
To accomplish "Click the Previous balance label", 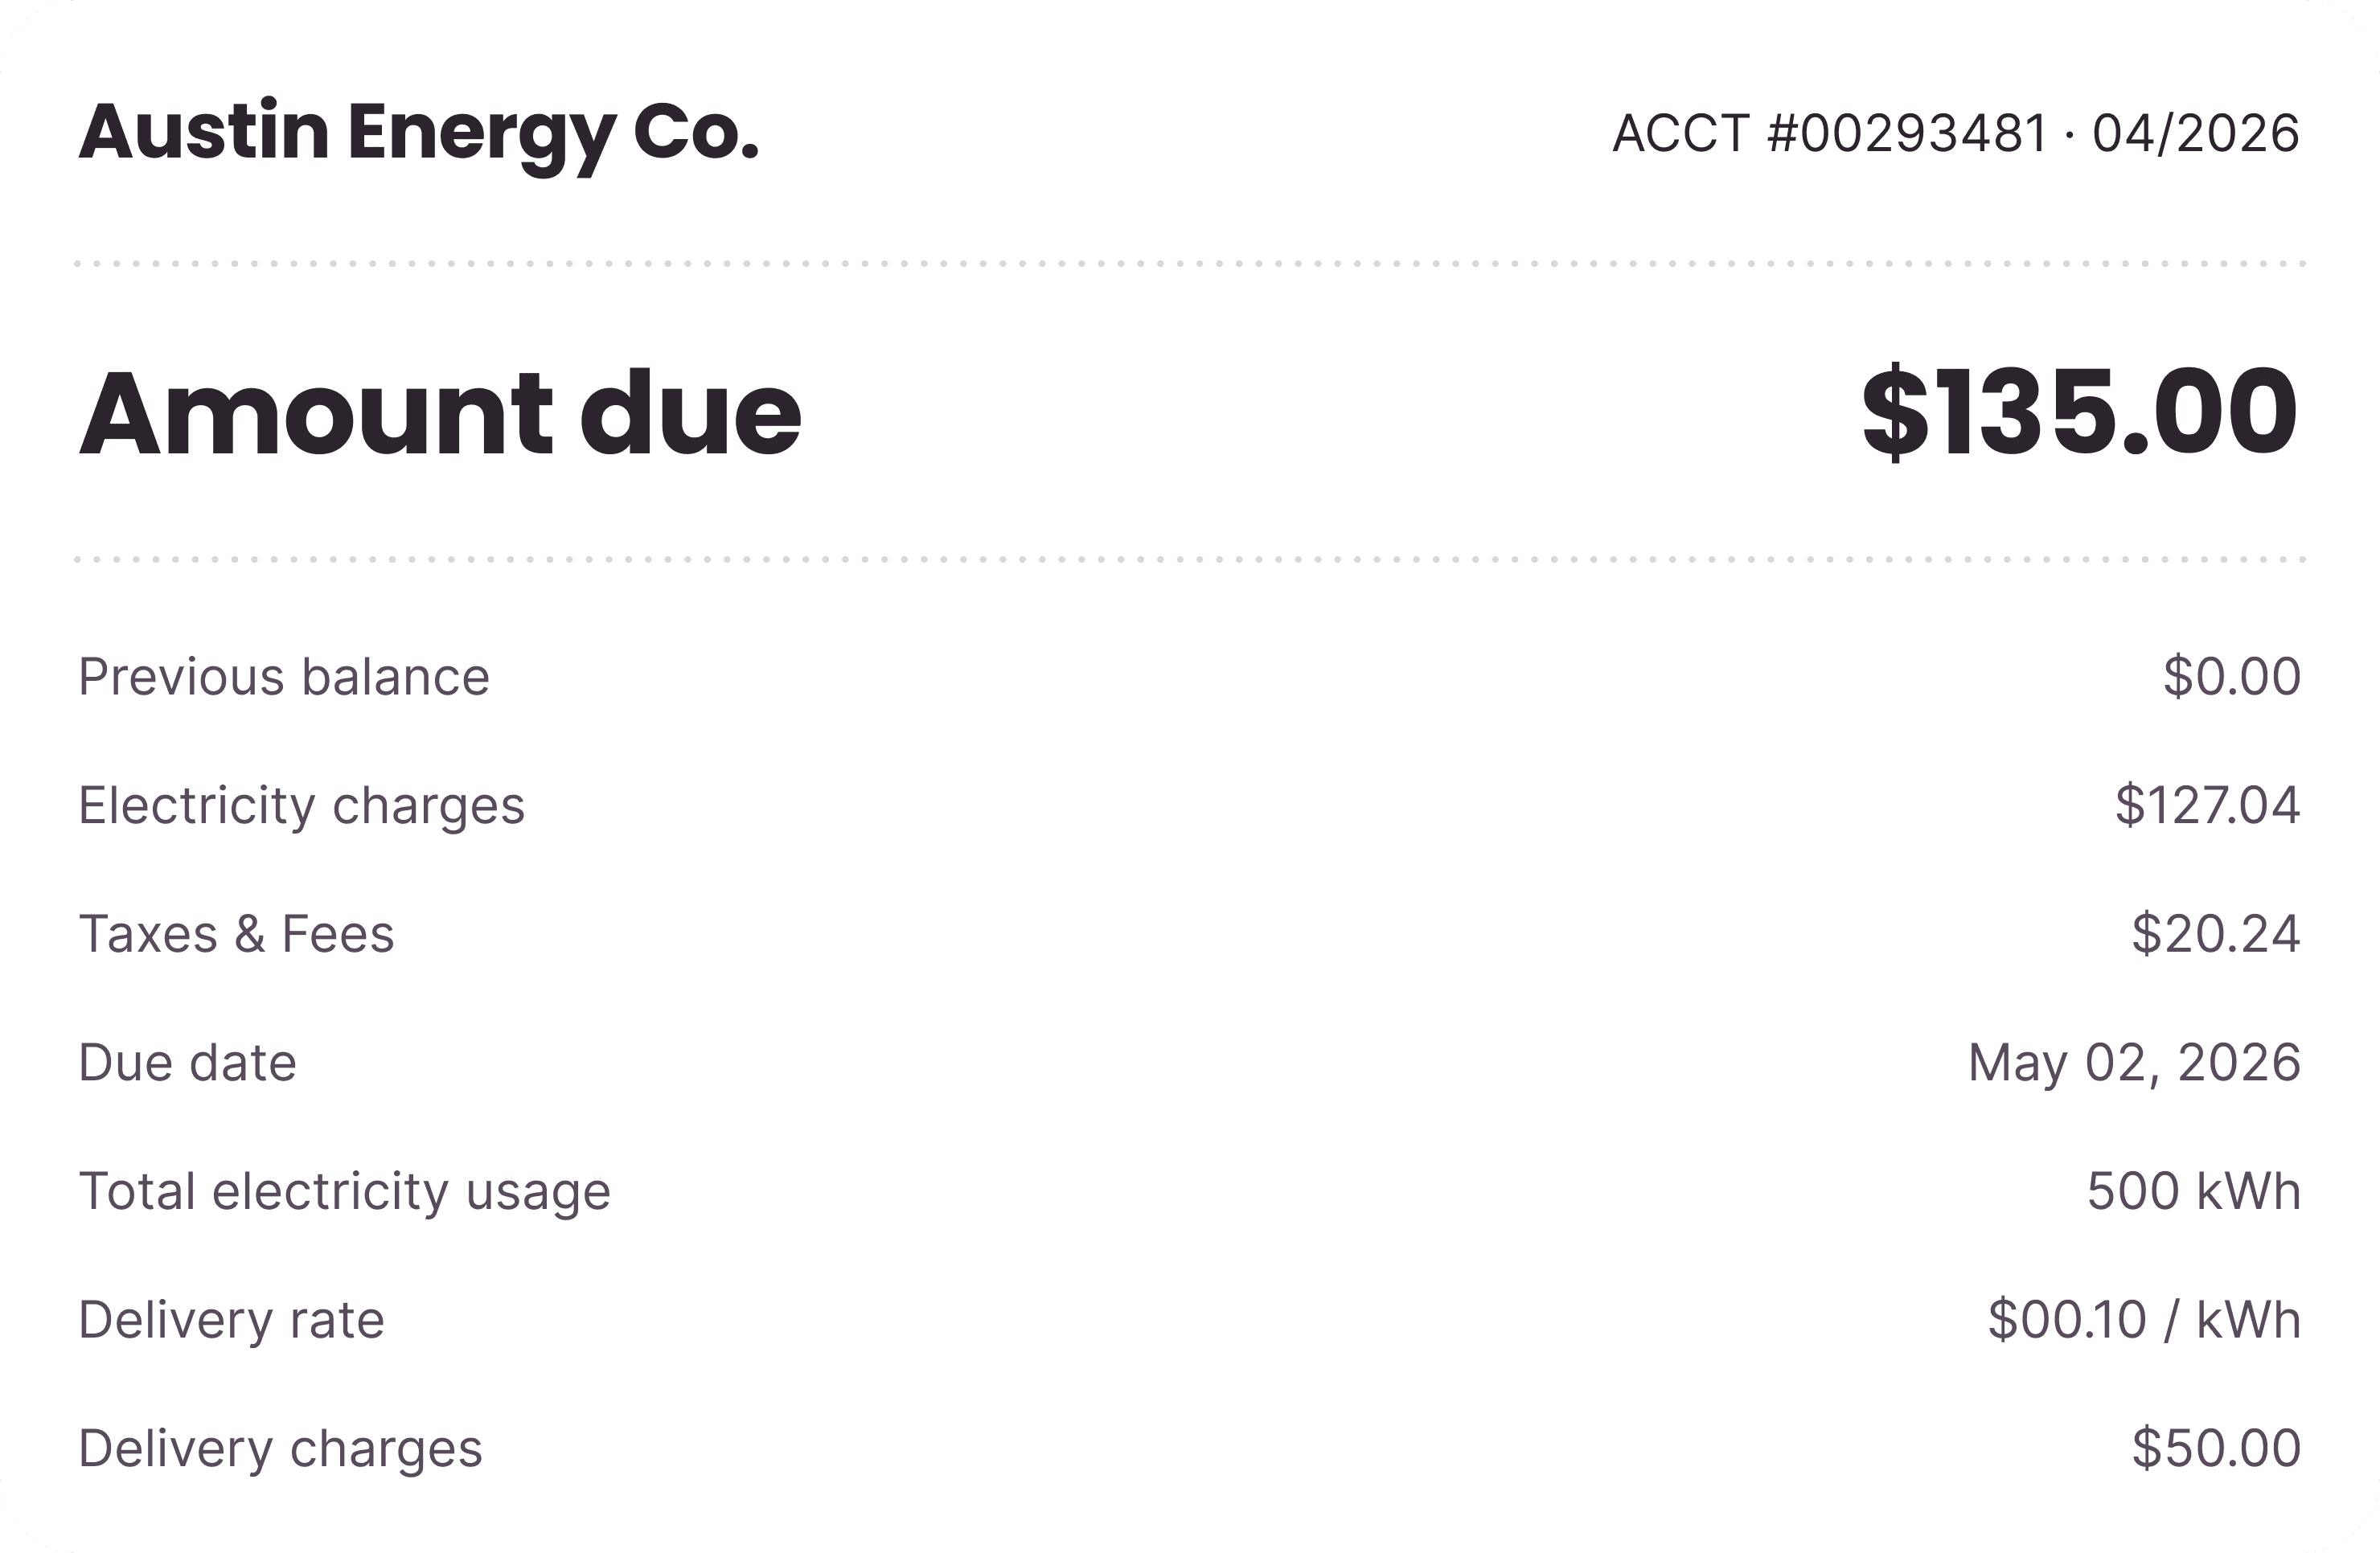I will (x=284, y=677).
